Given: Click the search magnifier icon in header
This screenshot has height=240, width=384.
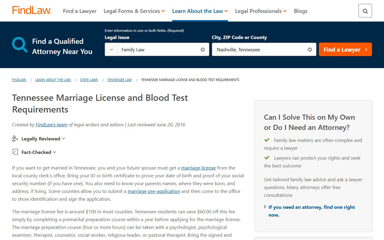Looking at the screenshot, I should point(365,11).
